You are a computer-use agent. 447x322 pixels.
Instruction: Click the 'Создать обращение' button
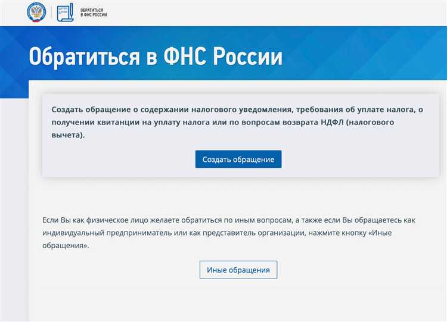(238, 159)
